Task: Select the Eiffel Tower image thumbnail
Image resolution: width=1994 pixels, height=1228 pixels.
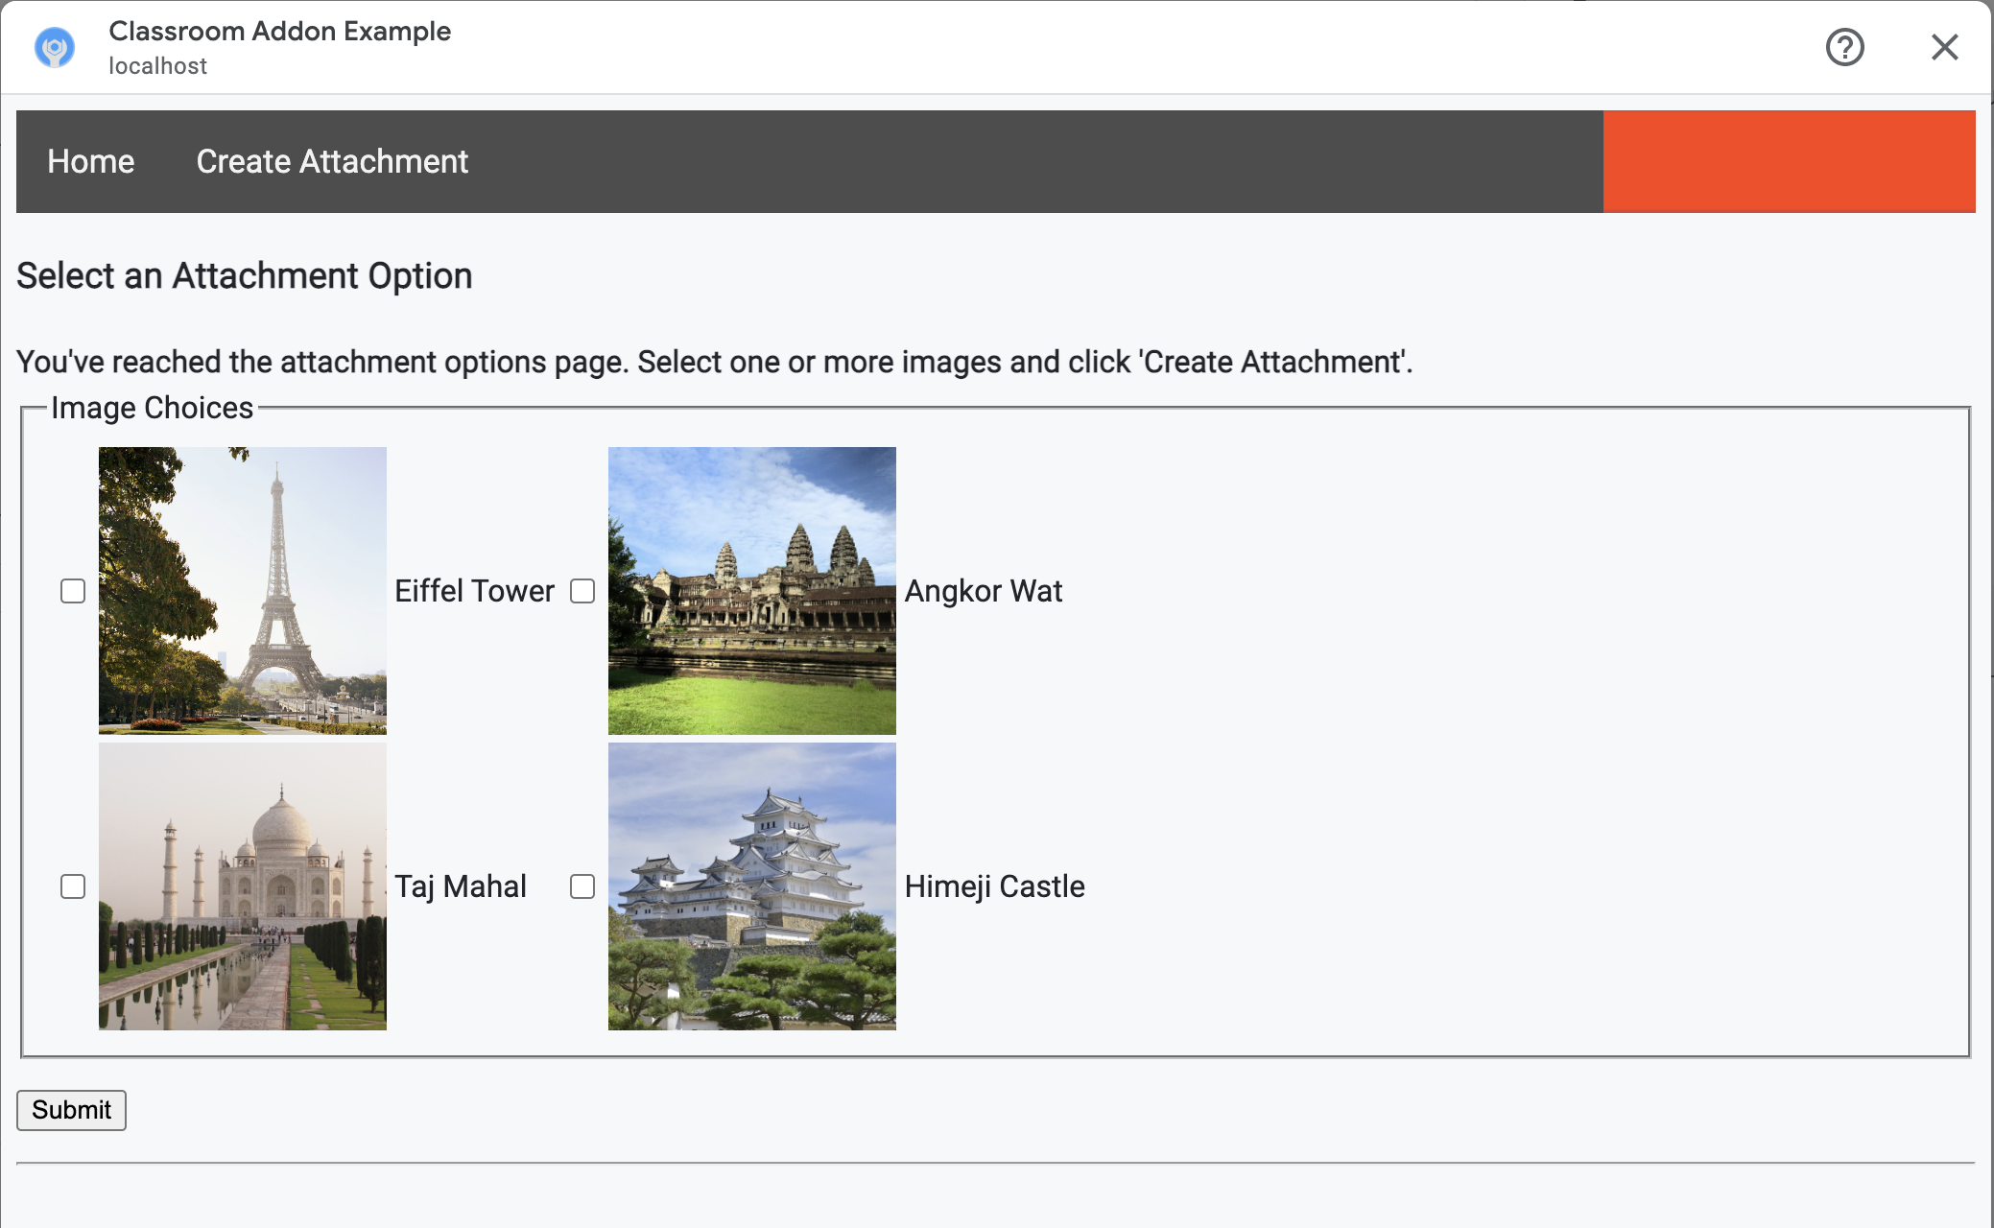Action: click(242, 590)
